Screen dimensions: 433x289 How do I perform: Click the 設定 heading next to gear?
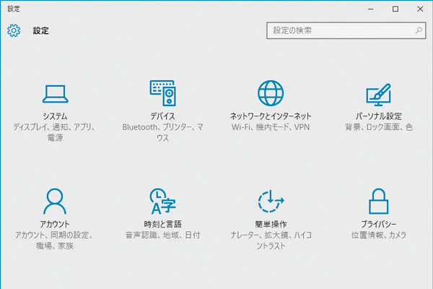tap(41, 30)
